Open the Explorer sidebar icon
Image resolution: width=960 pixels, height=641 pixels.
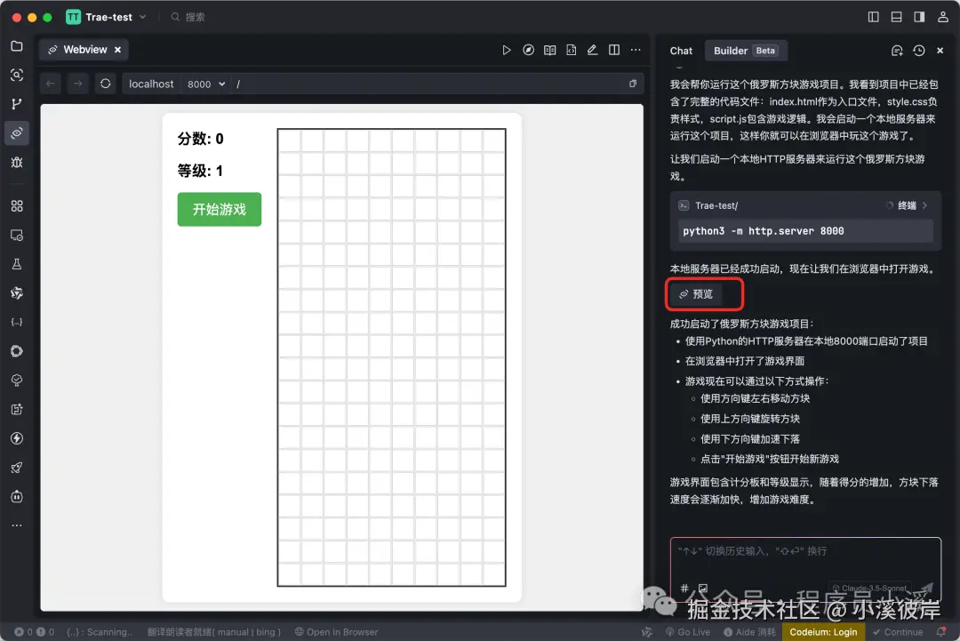(19, 46)
